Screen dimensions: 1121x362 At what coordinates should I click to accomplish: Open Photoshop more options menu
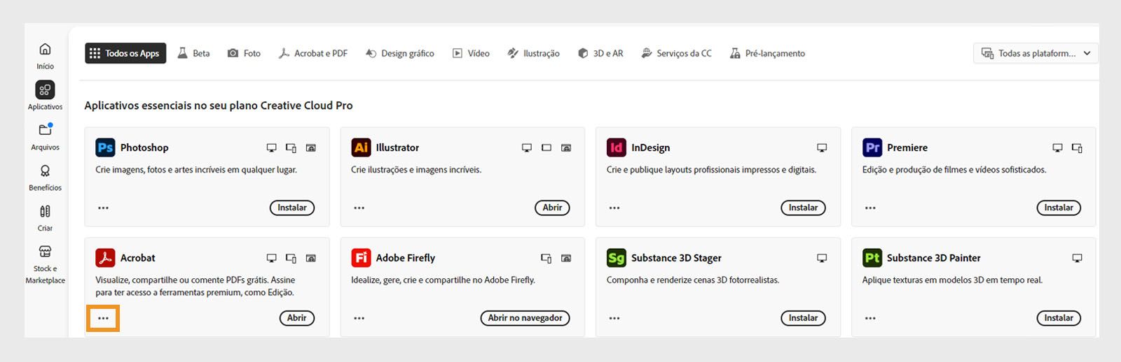pos(104,208)
